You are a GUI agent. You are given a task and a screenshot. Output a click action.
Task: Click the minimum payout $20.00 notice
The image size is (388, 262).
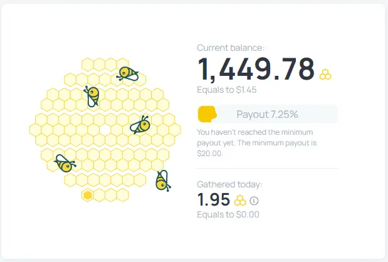tap(257, 143)
